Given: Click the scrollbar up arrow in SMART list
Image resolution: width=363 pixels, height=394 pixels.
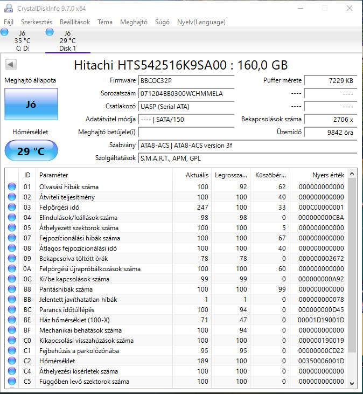Looking at the screenshot, I should pos(352,174).
